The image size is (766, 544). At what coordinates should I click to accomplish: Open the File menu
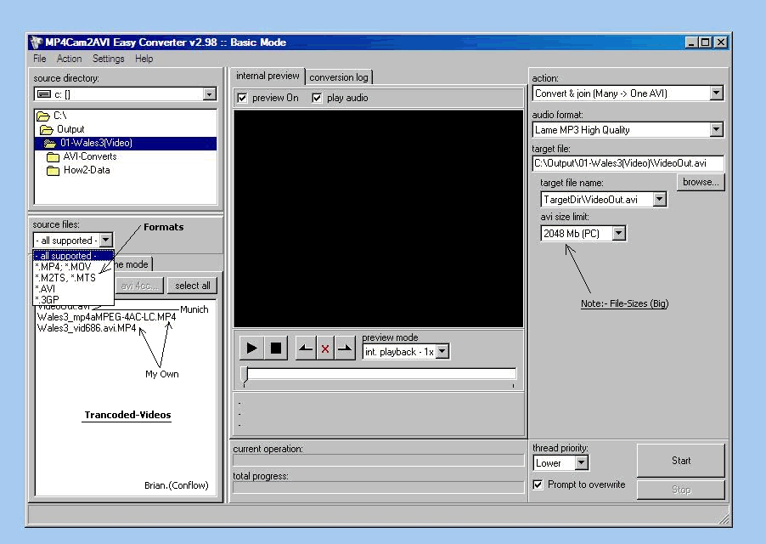tap(40, 59)
